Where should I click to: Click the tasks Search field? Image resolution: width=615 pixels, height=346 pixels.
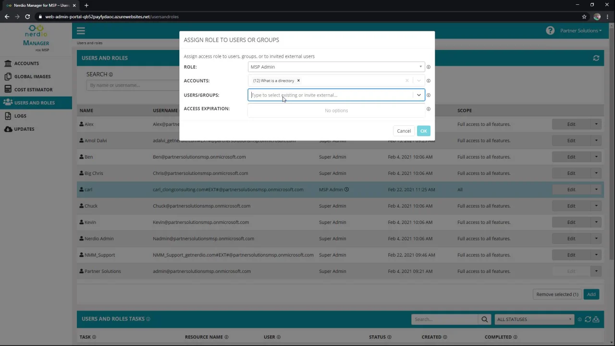click(x=445, y=319)
